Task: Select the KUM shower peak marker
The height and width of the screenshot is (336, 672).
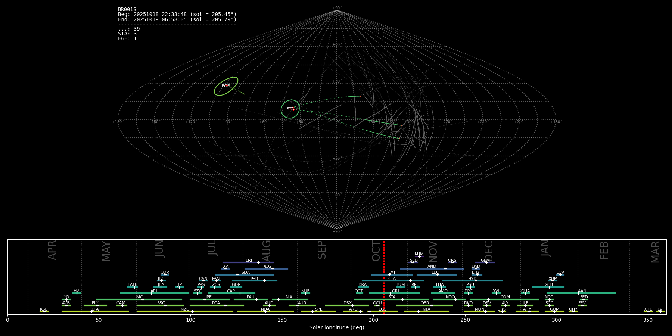Action: 419,256
